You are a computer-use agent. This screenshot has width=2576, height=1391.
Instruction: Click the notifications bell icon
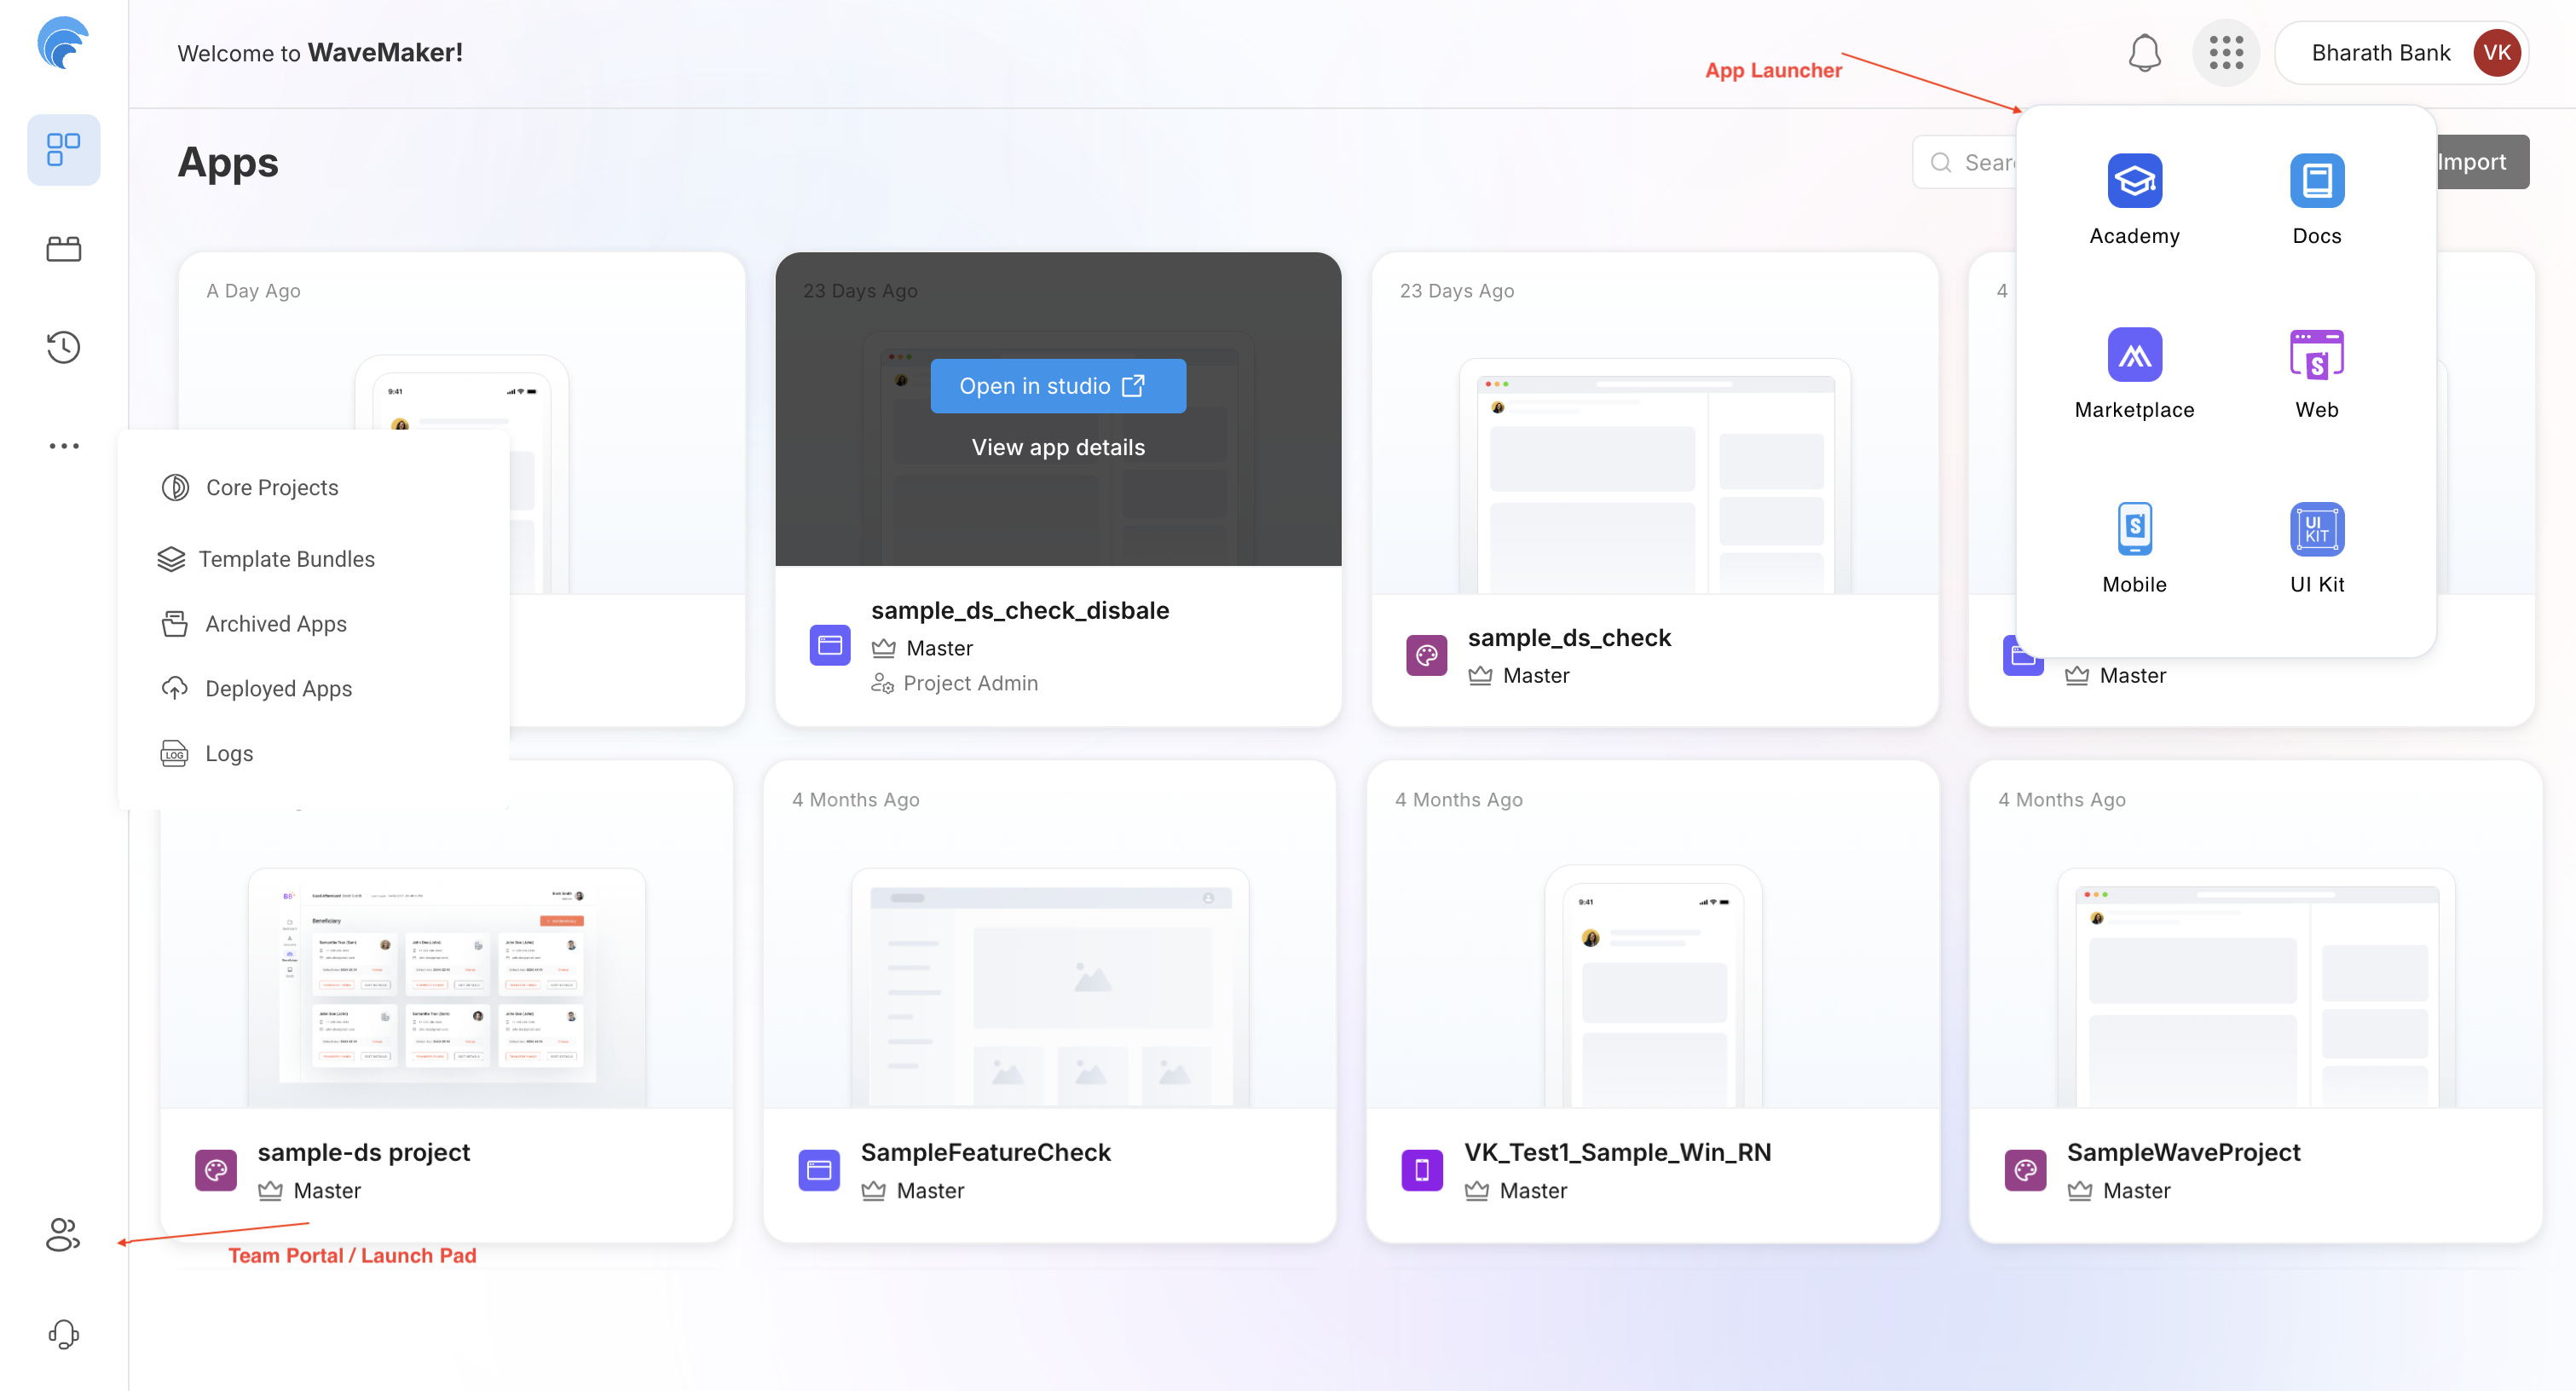2144,53
